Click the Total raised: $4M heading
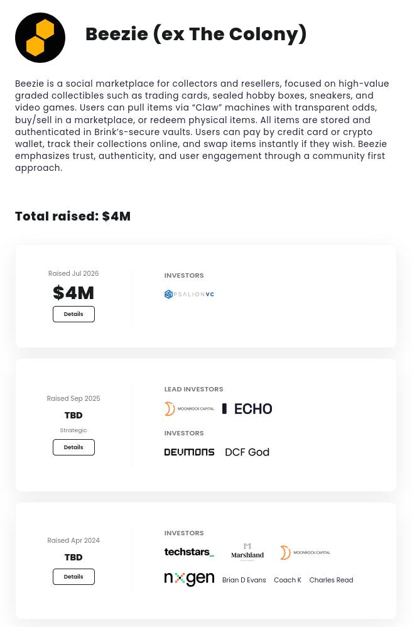The width and height of the screenshot is (412, 627). [x=73, y=216]
